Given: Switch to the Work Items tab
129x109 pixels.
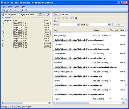Looking at the screenshot, I should (x=64, y=14).
